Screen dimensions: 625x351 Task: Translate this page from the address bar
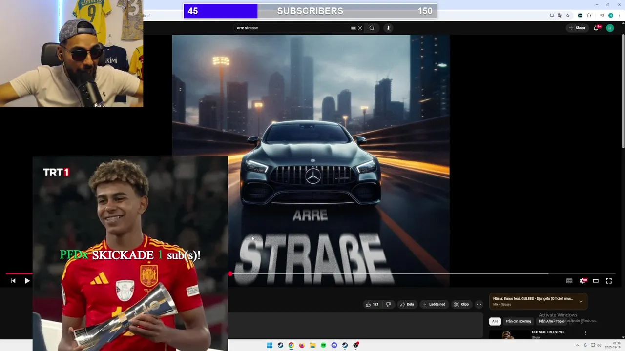(x=560, y=15)
